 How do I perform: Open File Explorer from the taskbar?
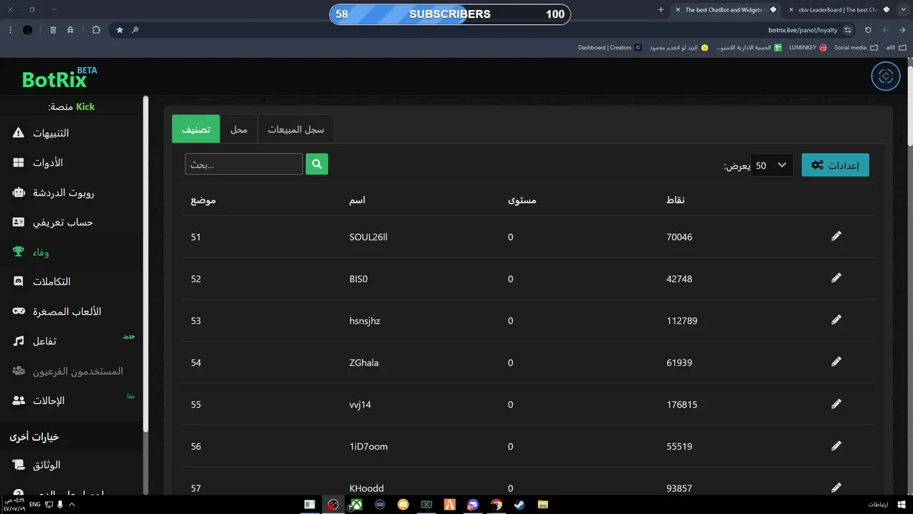click(x=543, y=505)
